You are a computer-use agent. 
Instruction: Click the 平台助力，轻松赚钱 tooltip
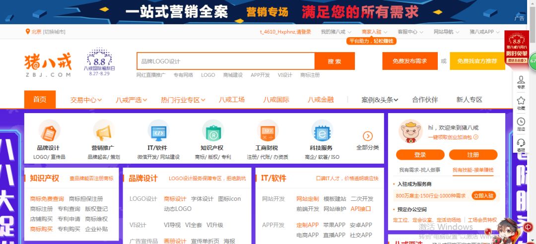(x=371, y=41)
